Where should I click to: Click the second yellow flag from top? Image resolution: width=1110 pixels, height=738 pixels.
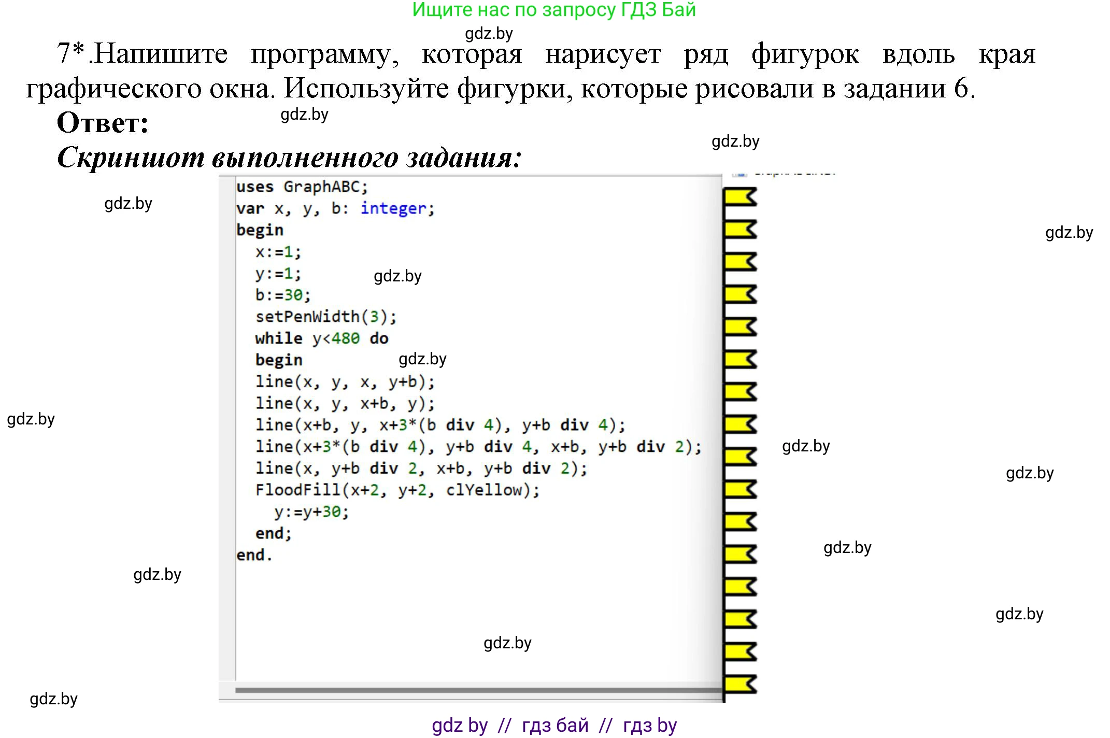coord(738,230)
